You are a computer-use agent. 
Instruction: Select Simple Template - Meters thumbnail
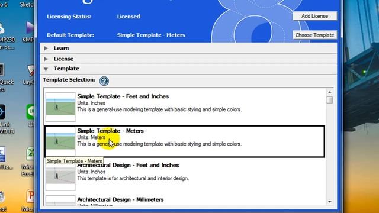(60, 141)
